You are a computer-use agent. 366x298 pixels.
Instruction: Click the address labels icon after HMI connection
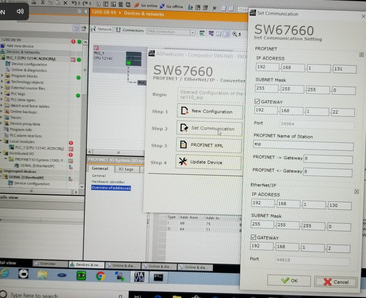(202, 33)
